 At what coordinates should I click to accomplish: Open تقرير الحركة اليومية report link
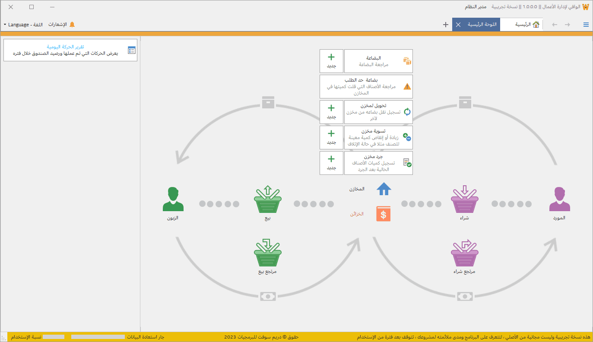pyautogui.click(x=66, y=47)
